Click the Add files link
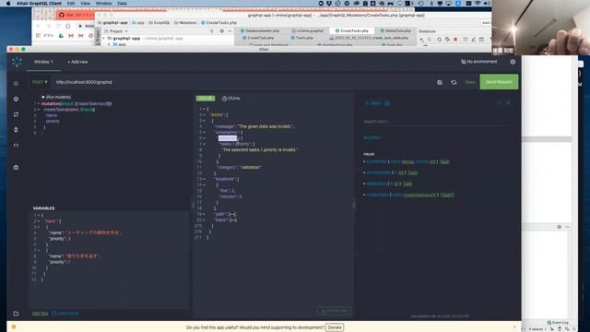590x332 pixels. pyautogui.click(x=40, y=314)
